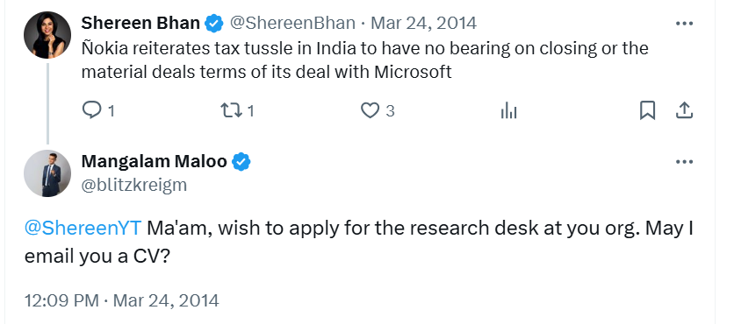This screenshot has height=324, width=734.
Task: Visit the @blitzkreigm handle
Action: click(133, 185)
